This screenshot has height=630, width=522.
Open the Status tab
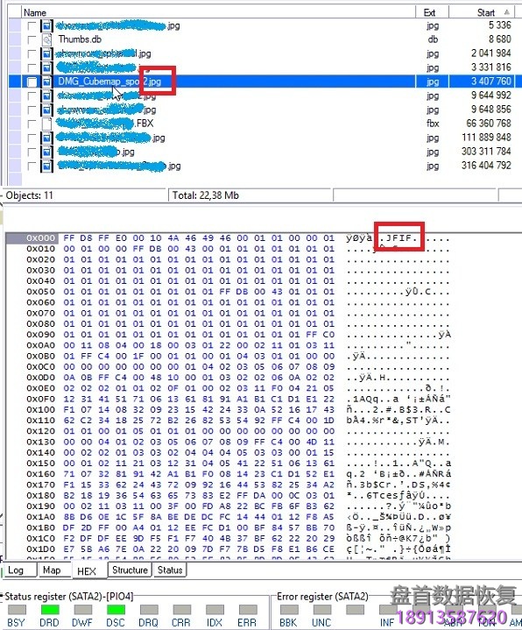pos(170,570)
